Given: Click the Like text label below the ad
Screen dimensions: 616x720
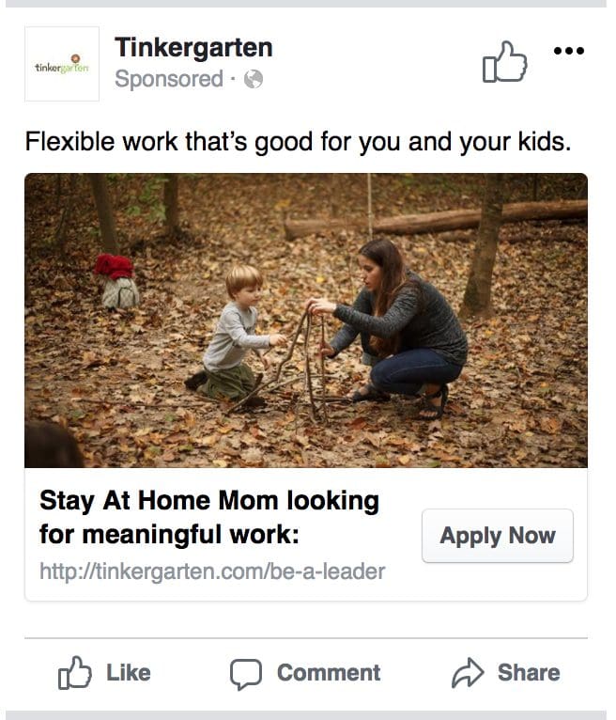Looking at the screenshot, I should point(129,673).
